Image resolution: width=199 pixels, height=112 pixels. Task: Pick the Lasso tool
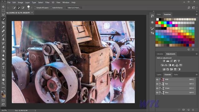[x=3, y=15]
